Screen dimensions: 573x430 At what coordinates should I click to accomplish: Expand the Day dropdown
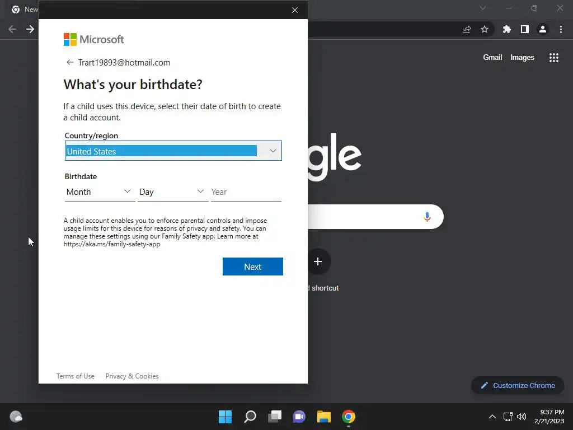(x=172, y=192)
